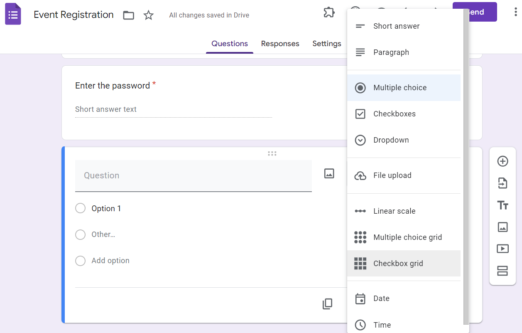Click the Event Registration form title
522x333 pixels.
coord(74,15)
